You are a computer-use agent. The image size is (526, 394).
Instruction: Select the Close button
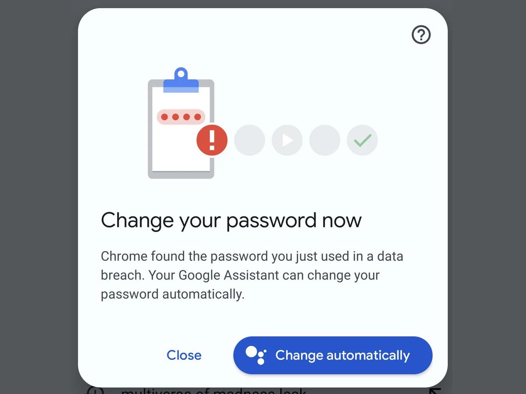pyautogui.click(x=184, y=355)
